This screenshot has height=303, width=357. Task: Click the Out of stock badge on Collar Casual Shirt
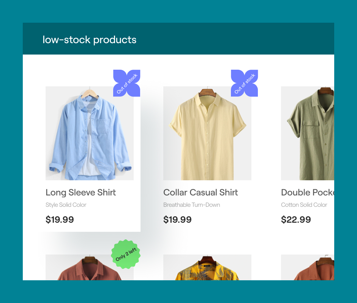tap(244, 83)
